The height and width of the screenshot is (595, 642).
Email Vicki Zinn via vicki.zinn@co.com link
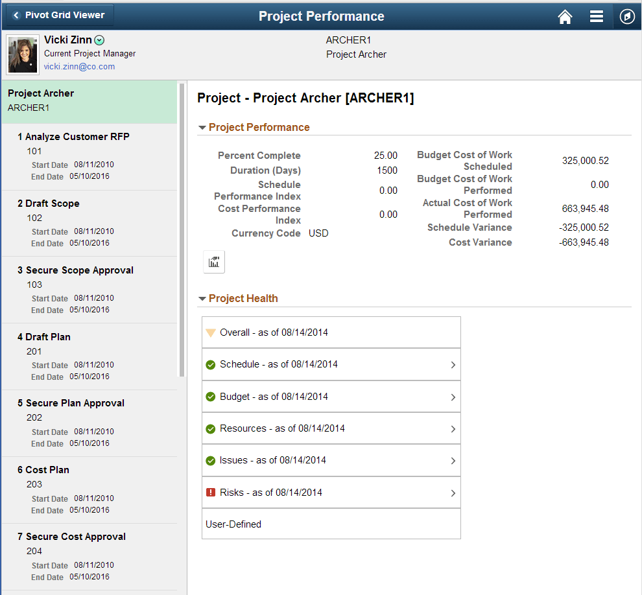click(x=79, y=66)
